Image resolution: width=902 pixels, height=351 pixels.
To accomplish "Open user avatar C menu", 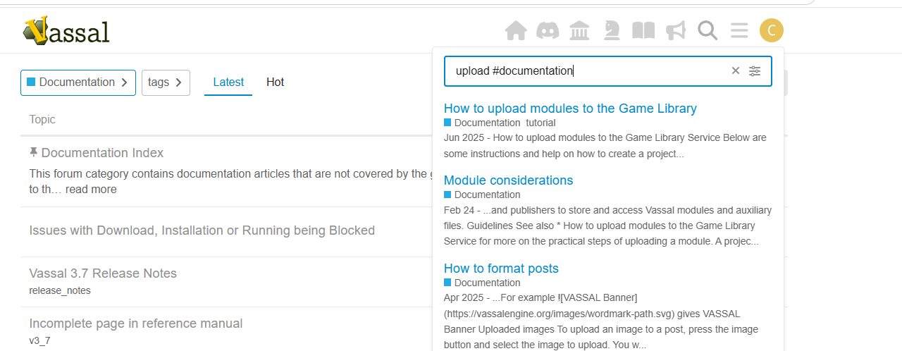I will [x=772, y=30].
